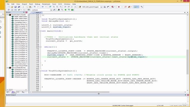The width and height of the screenshot is (190, 107).
Task: Click the Paste icon
Action: 30,7
